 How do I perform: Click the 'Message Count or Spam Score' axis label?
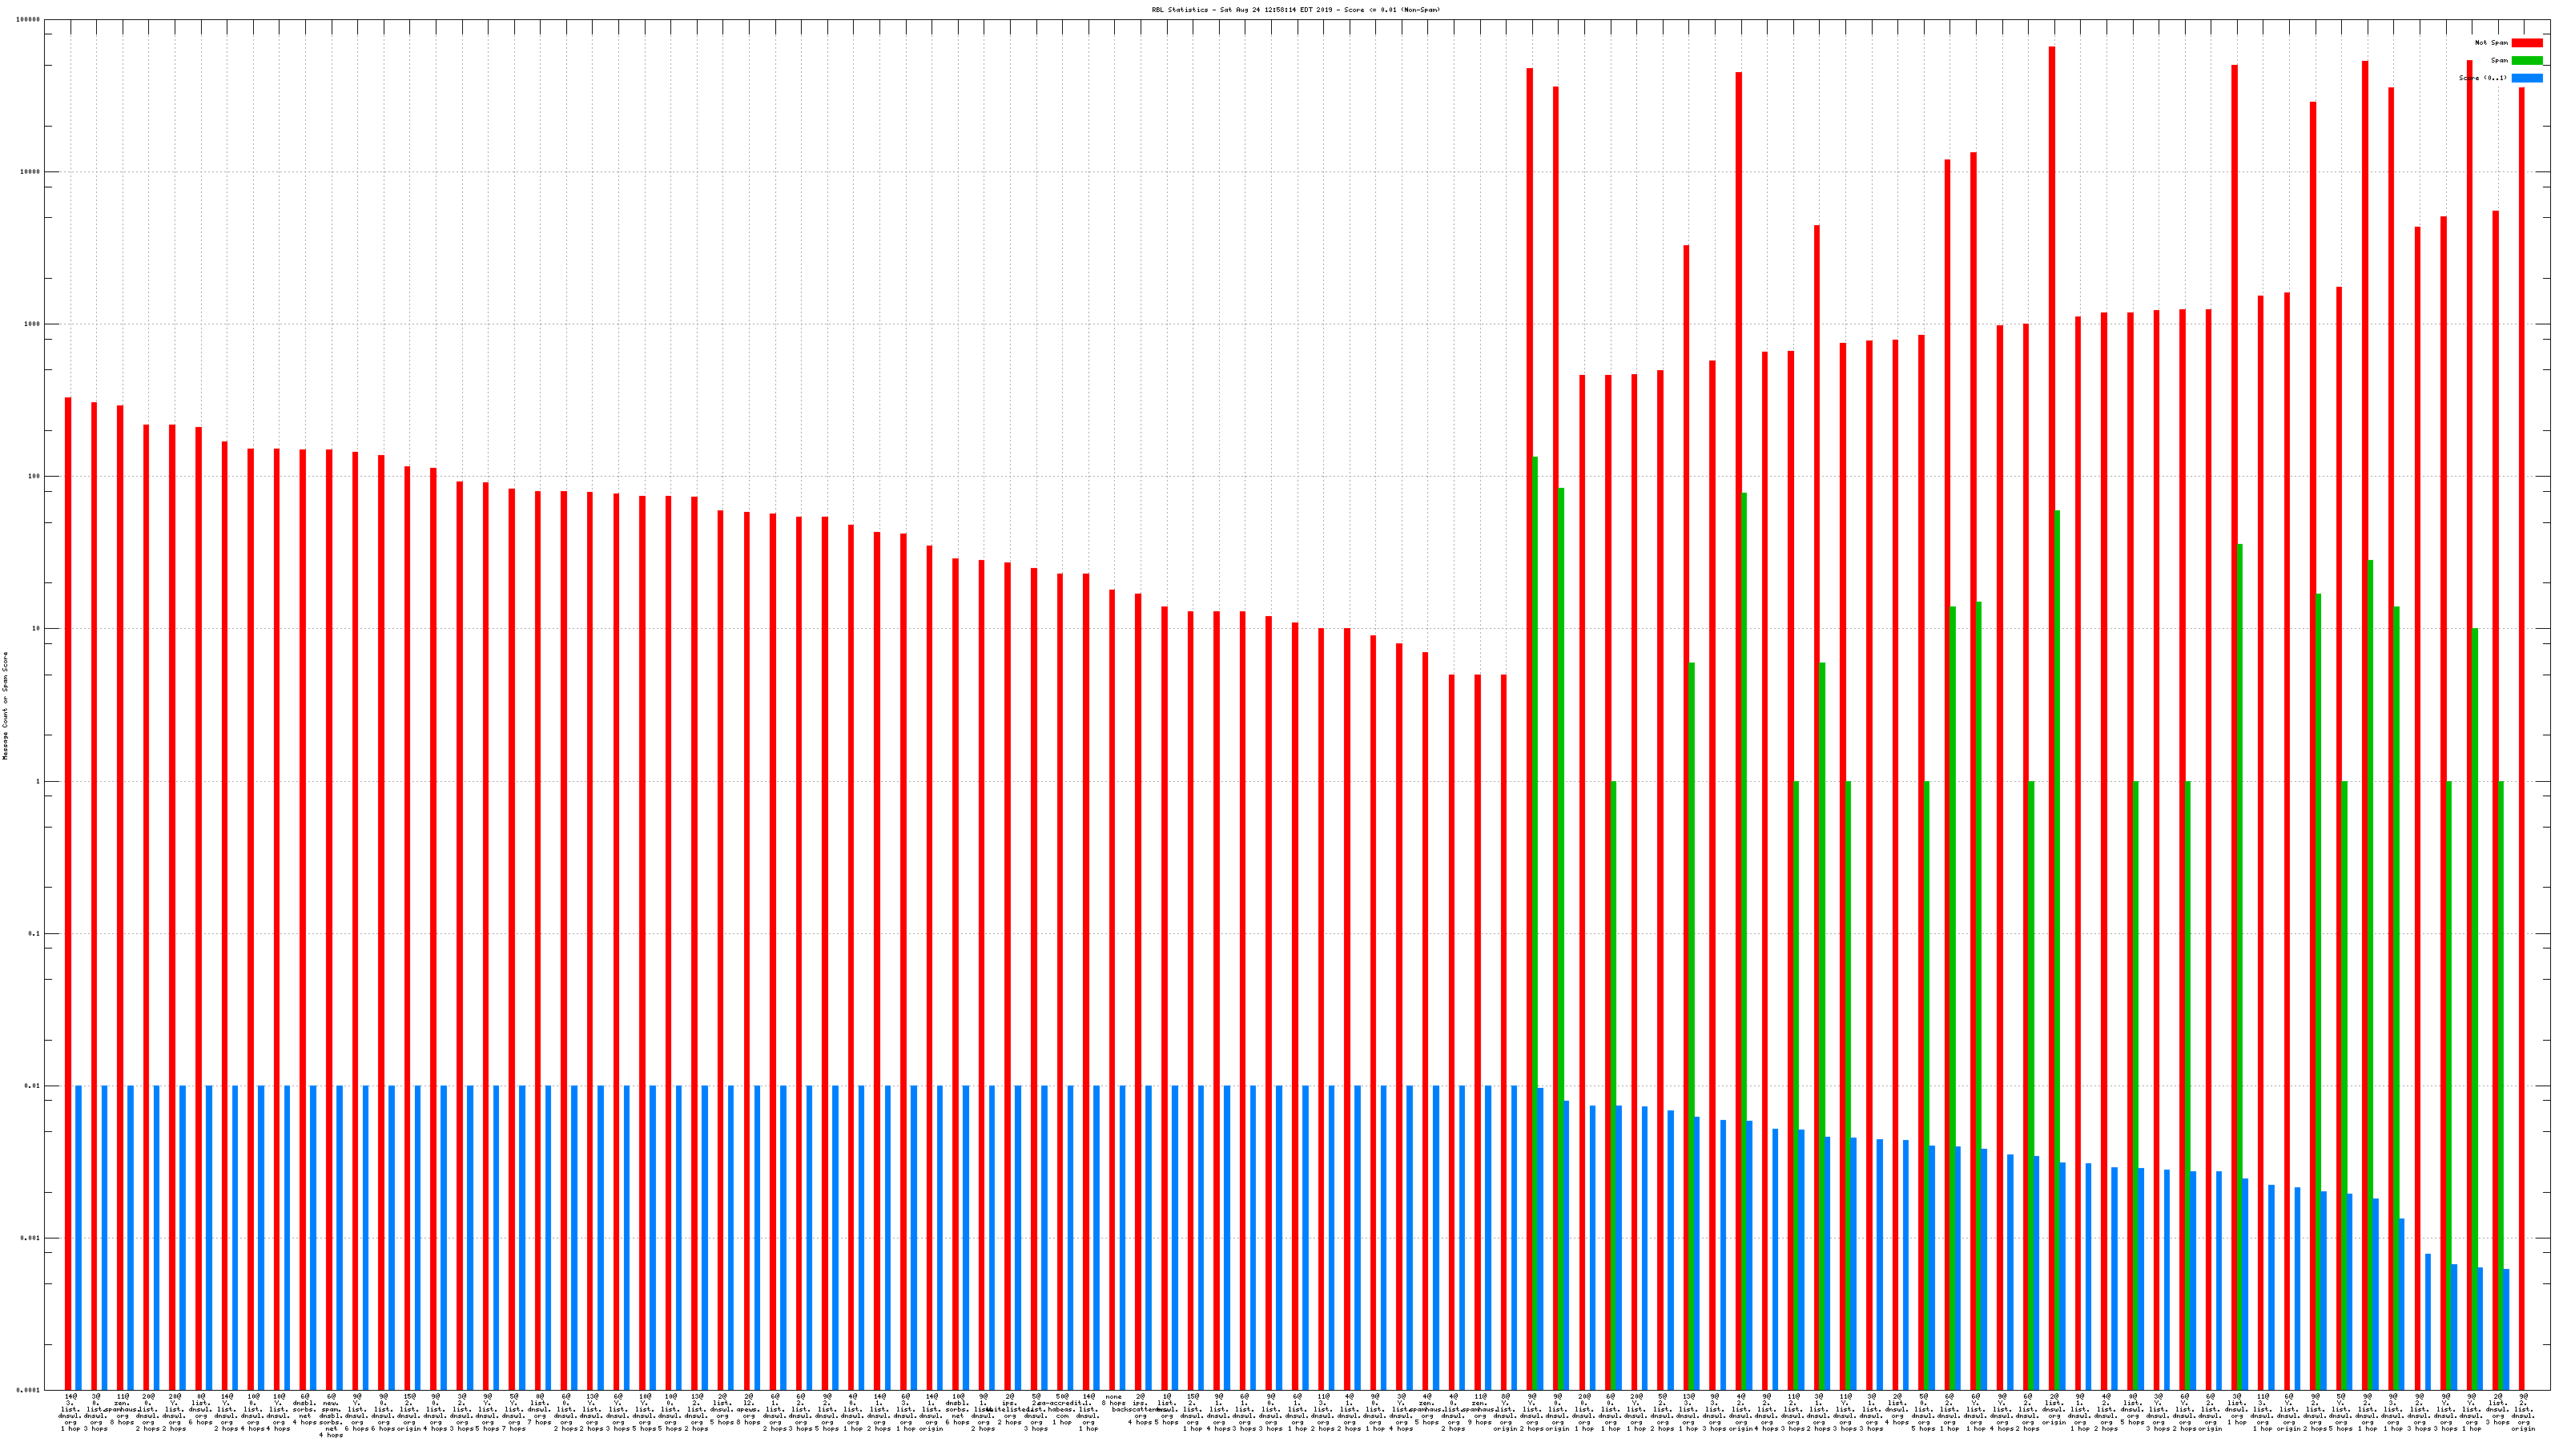click(5, 706)
